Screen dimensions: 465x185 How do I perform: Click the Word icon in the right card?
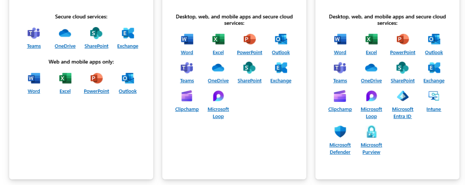[x=340, y=39]
